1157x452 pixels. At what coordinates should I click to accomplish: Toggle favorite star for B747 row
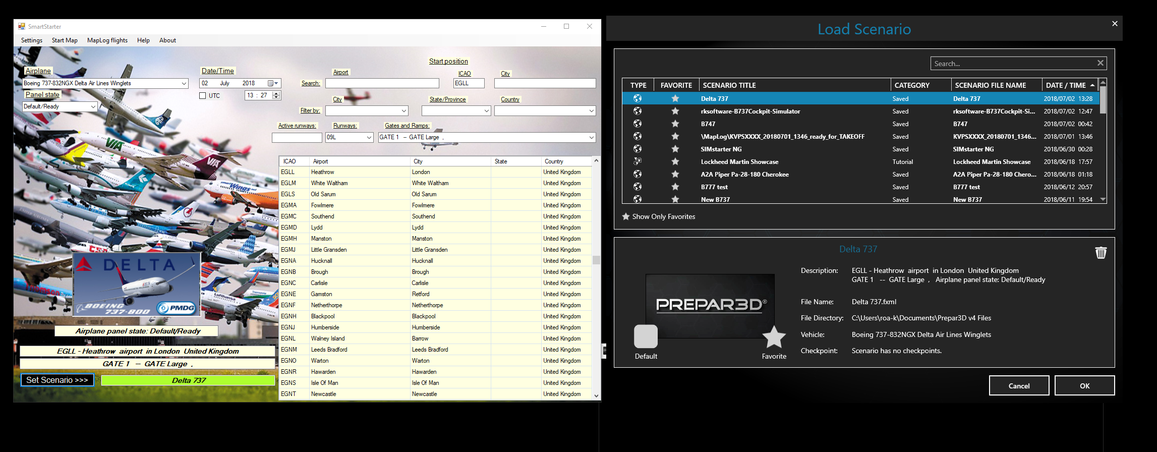(675, 124)
